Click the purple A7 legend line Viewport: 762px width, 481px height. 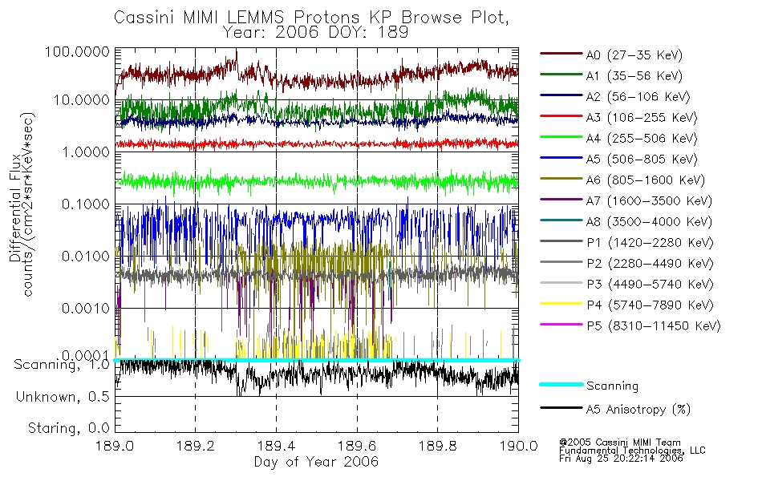[561, 199]
